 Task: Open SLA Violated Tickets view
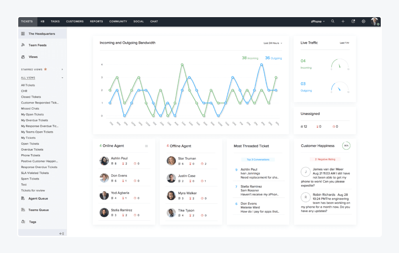[x=35, y=173]
